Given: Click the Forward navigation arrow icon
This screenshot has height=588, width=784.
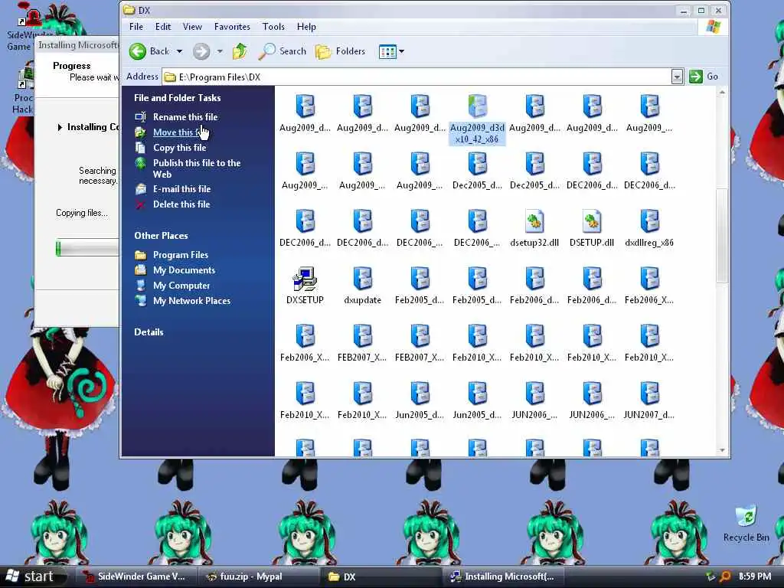Looking at the screenshot, I should click(201, 51).
